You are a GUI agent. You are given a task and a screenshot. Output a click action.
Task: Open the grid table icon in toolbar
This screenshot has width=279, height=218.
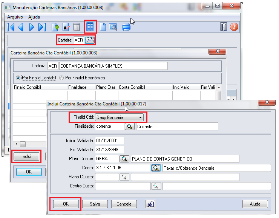[x=90, y=27]
